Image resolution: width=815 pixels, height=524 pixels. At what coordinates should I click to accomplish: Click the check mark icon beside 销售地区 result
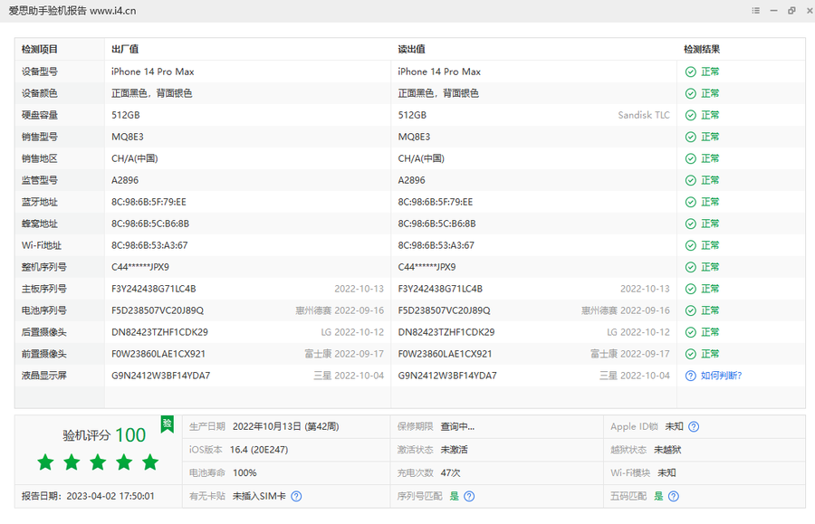click(690, 159)
